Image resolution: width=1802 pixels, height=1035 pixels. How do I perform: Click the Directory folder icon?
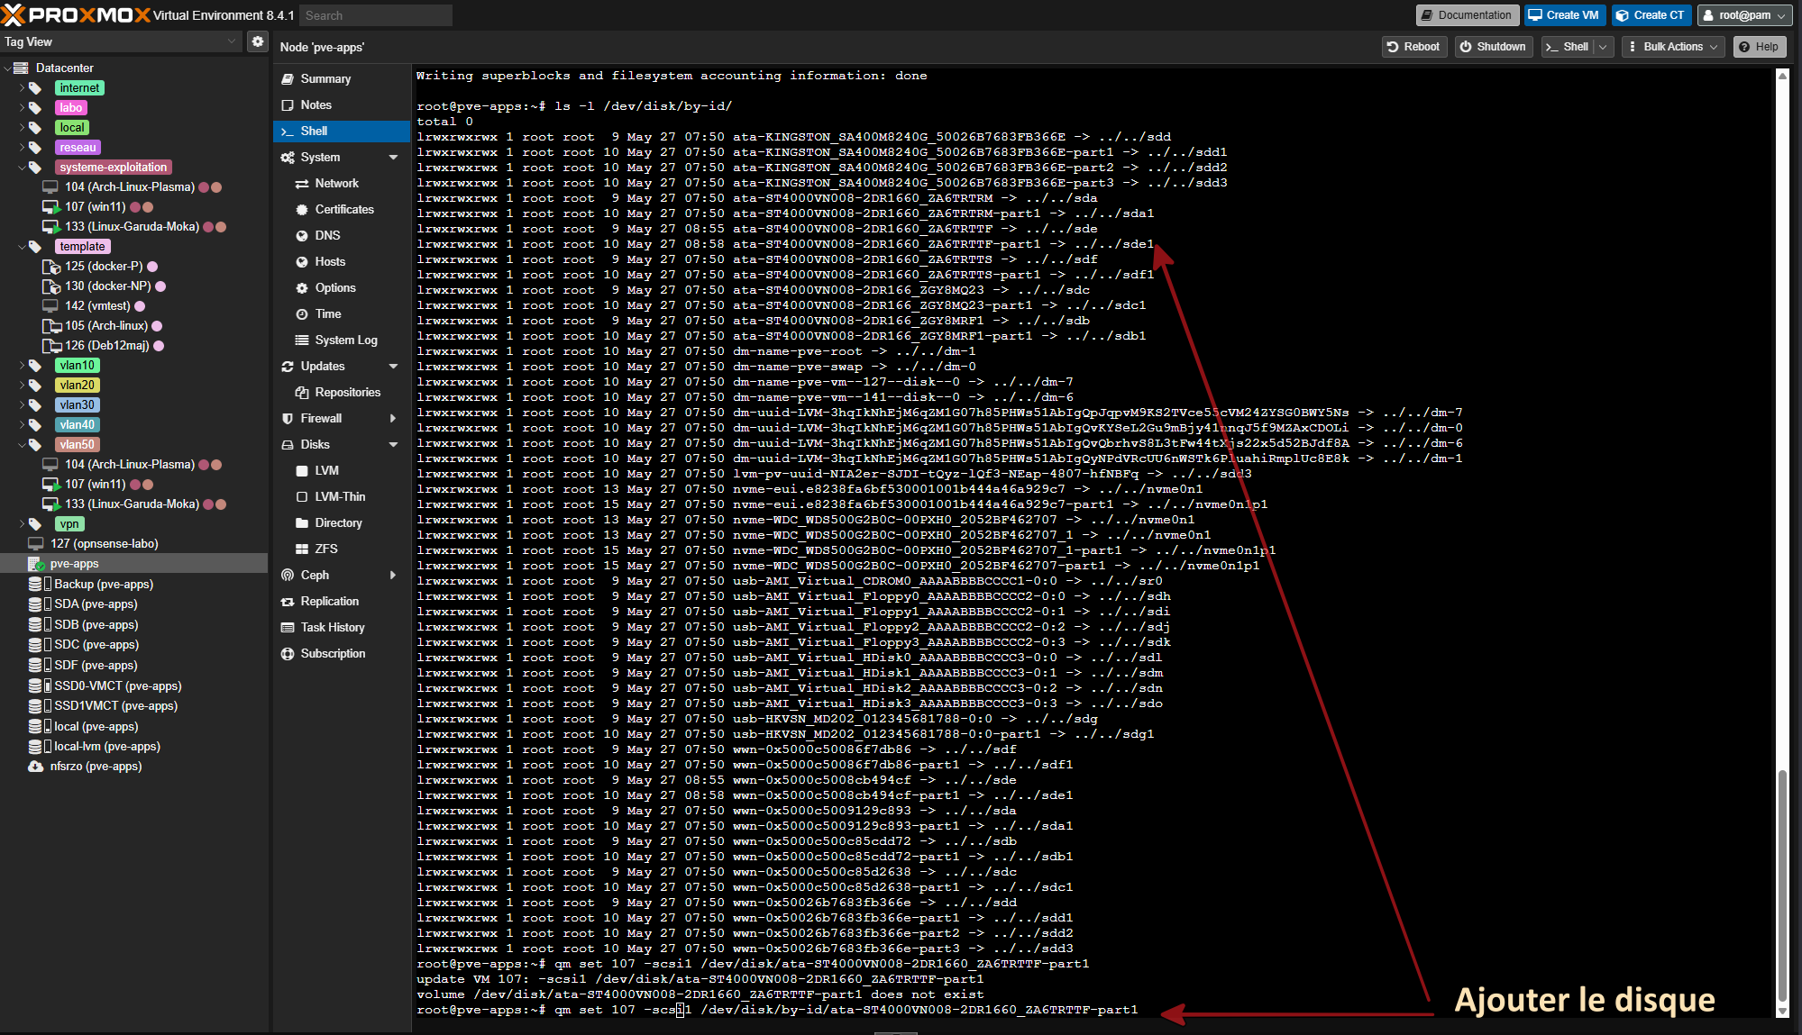pyautogui.click(x=302, y=523)
